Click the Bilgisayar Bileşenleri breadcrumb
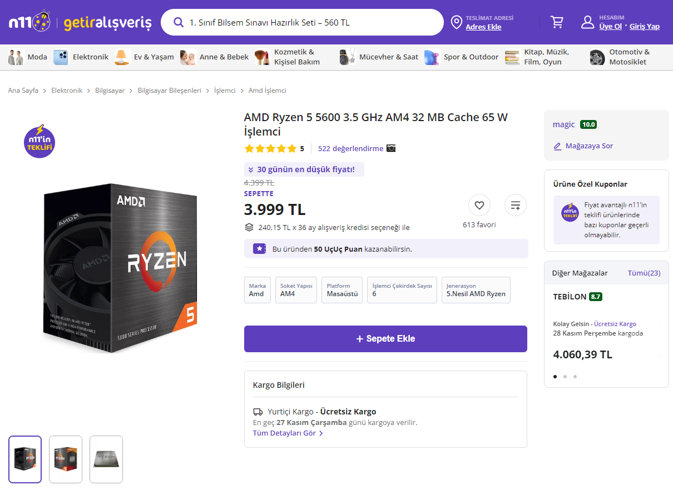The width and height of the screenshot is (673, 495). click(x=170, y=90)
